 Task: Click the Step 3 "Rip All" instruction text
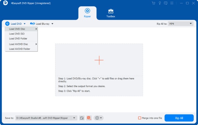tap(74, 91)
